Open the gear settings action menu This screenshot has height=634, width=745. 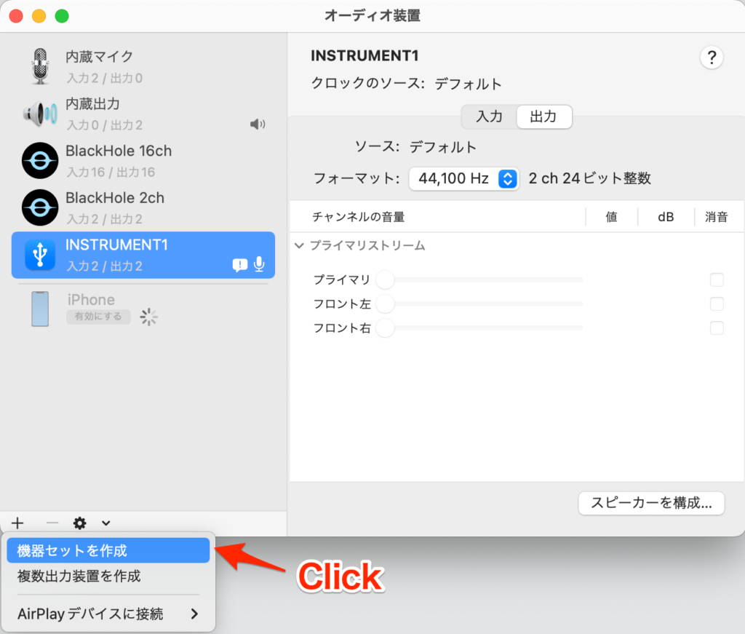[80, 523]
